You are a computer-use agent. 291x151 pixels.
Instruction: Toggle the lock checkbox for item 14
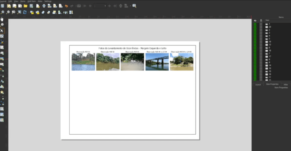261,65
